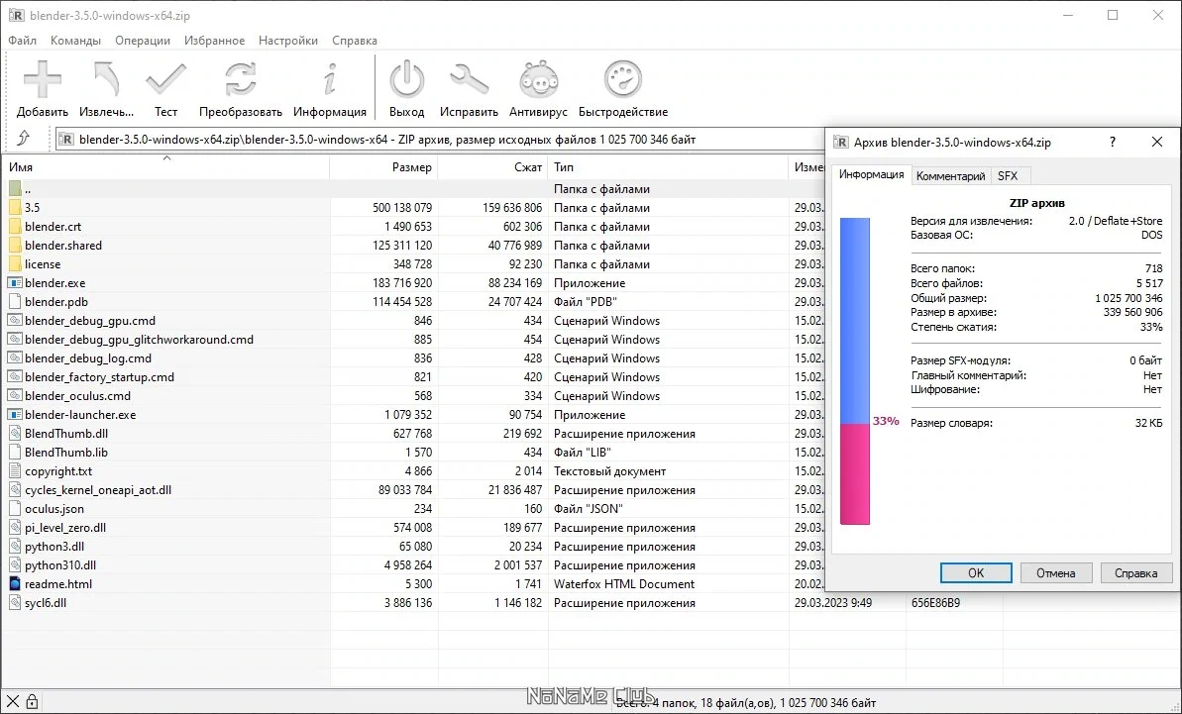The image size is (1182, 714).
Task: Select the blender.exe application icon
Action: [x=14, y=283]
